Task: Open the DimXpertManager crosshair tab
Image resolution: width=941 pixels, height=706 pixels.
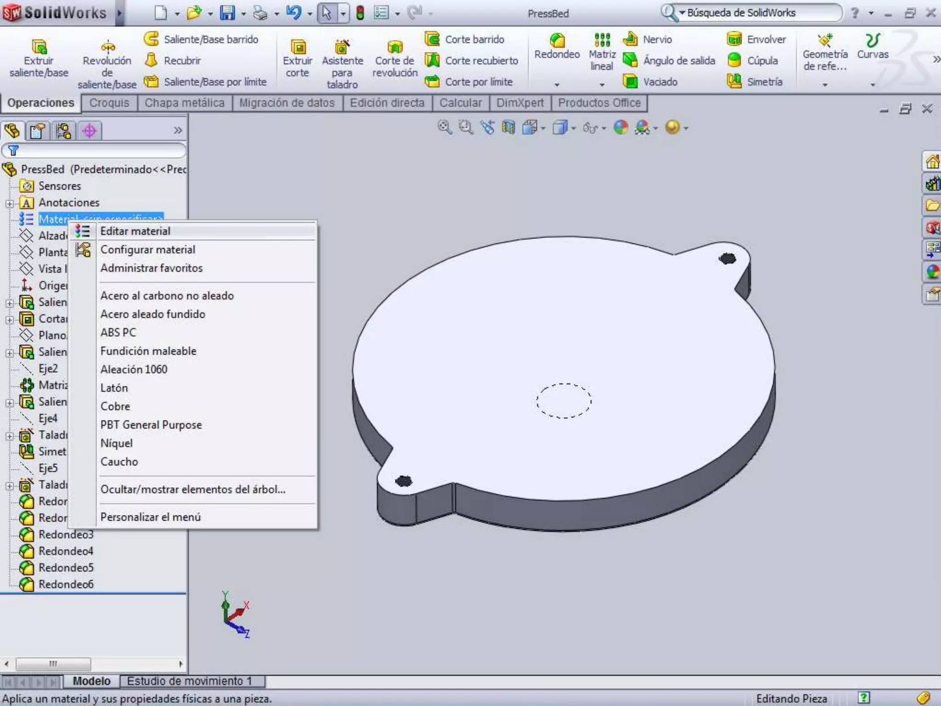Action: click(89, 131)
